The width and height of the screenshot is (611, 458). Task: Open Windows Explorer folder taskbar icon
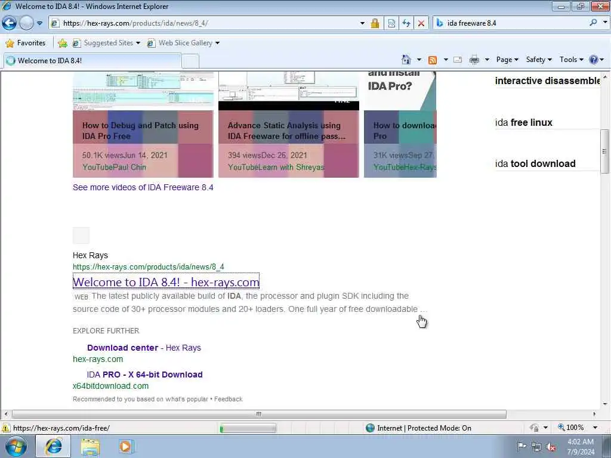(x=91, y=447)
